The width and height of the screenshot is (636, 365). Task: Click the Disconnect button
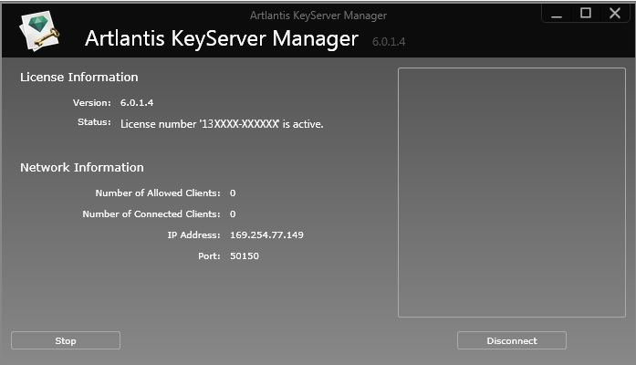pyautogui.click(x=512, y=340)
